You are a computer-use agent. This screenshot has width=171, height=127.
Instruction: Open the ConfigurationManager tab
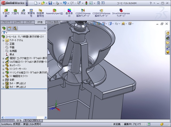tap(15, 28)
